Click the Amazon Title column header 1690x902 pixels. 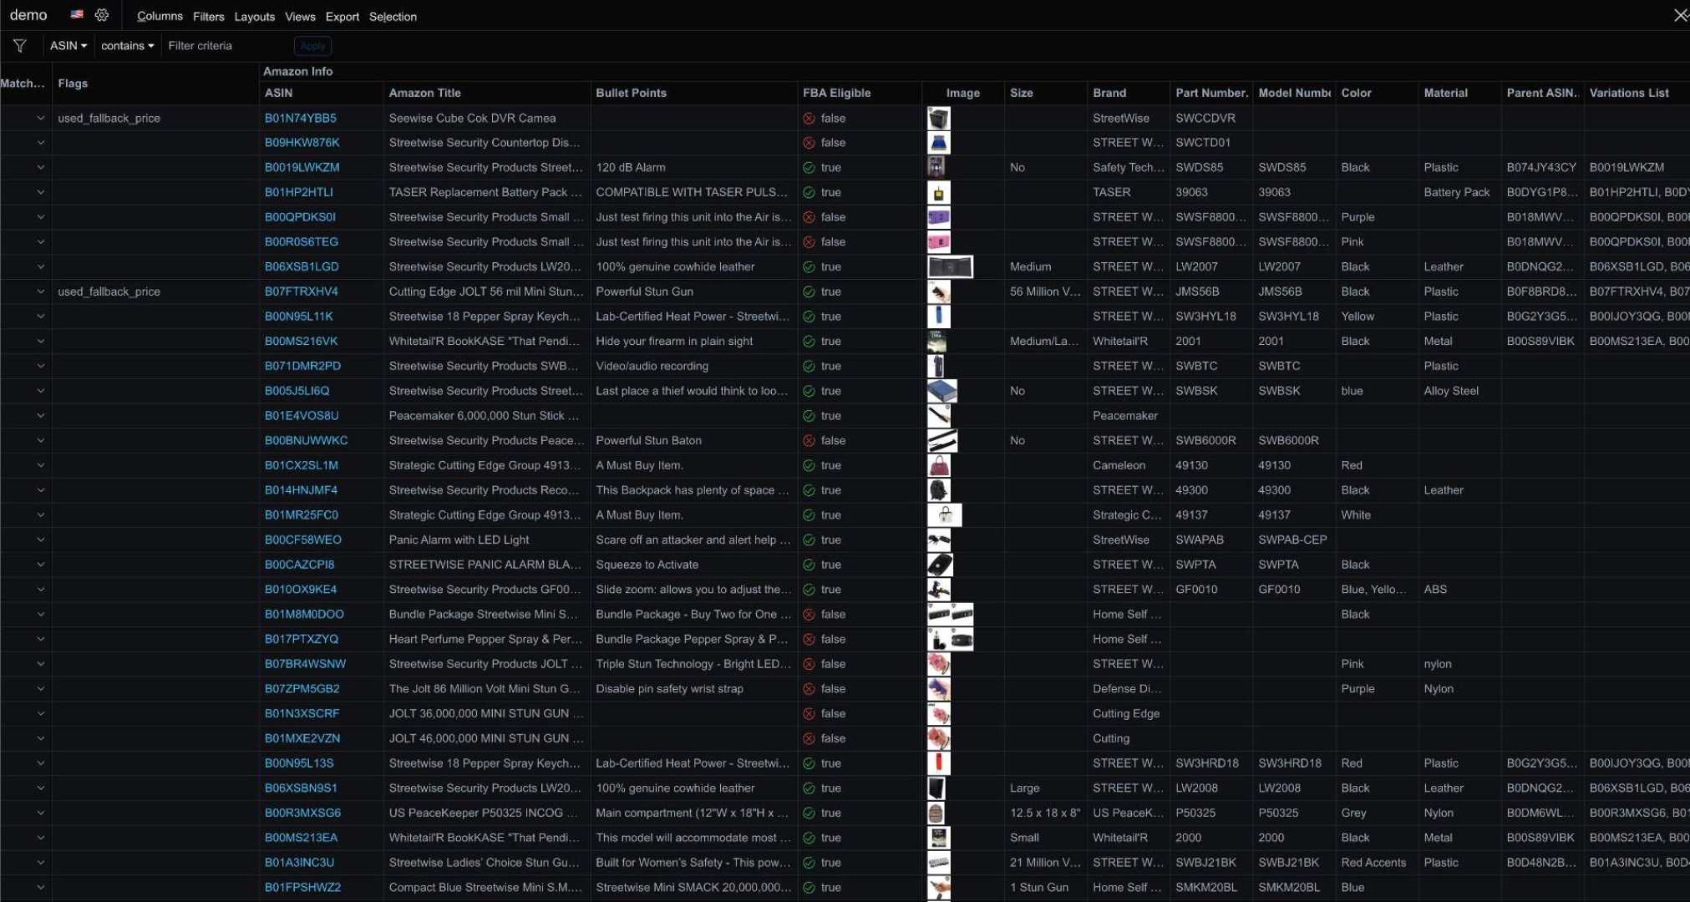[x=425, y=93]
